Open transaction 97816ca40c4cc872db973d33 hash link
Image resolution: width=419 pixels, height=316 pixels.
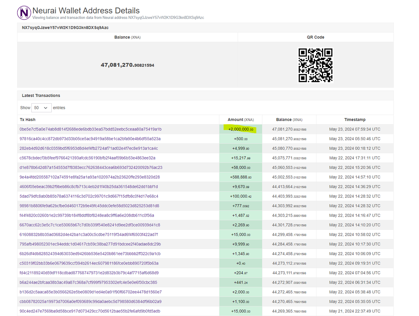(90, 139)
